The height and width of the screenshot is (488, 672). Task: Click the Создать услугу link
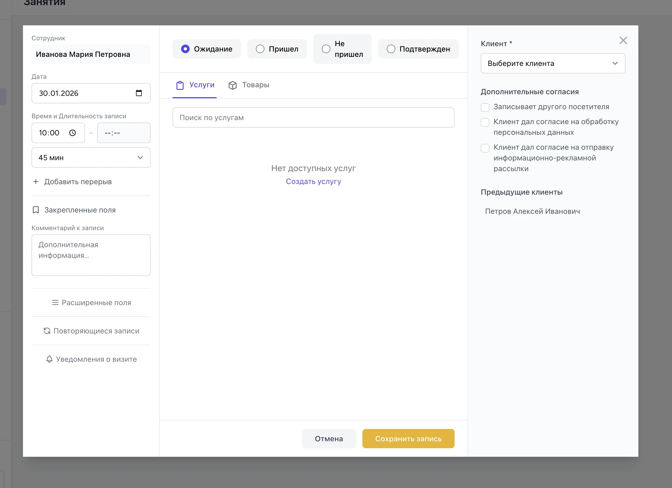coord(313,181)
